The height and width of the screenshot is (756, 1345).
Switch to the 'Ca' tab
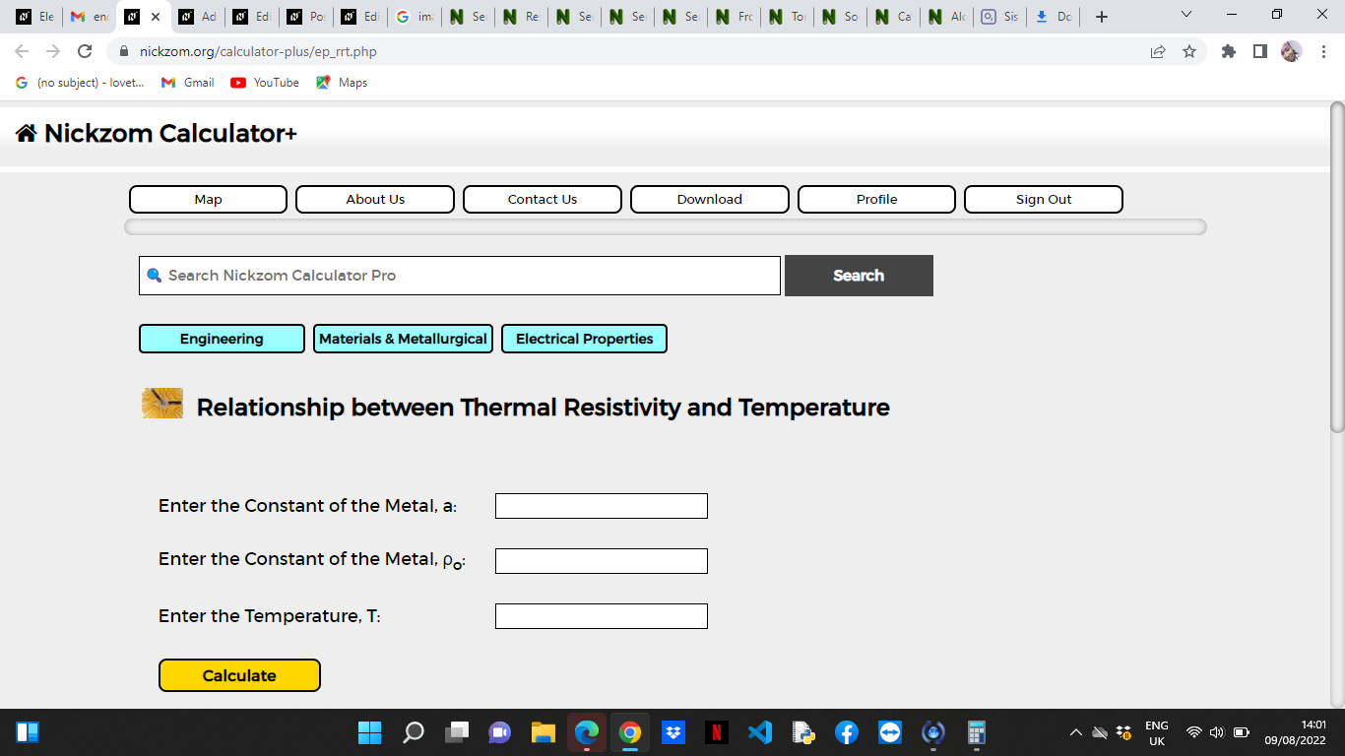pyautogui.click(x=892, y=17)
